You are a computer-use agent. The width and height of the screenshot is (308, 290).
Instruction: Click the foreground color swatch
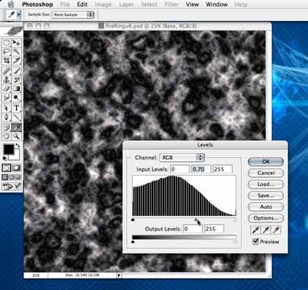9,149
